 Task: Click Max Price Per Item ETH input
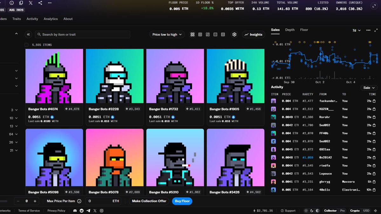tap(104, 201)
